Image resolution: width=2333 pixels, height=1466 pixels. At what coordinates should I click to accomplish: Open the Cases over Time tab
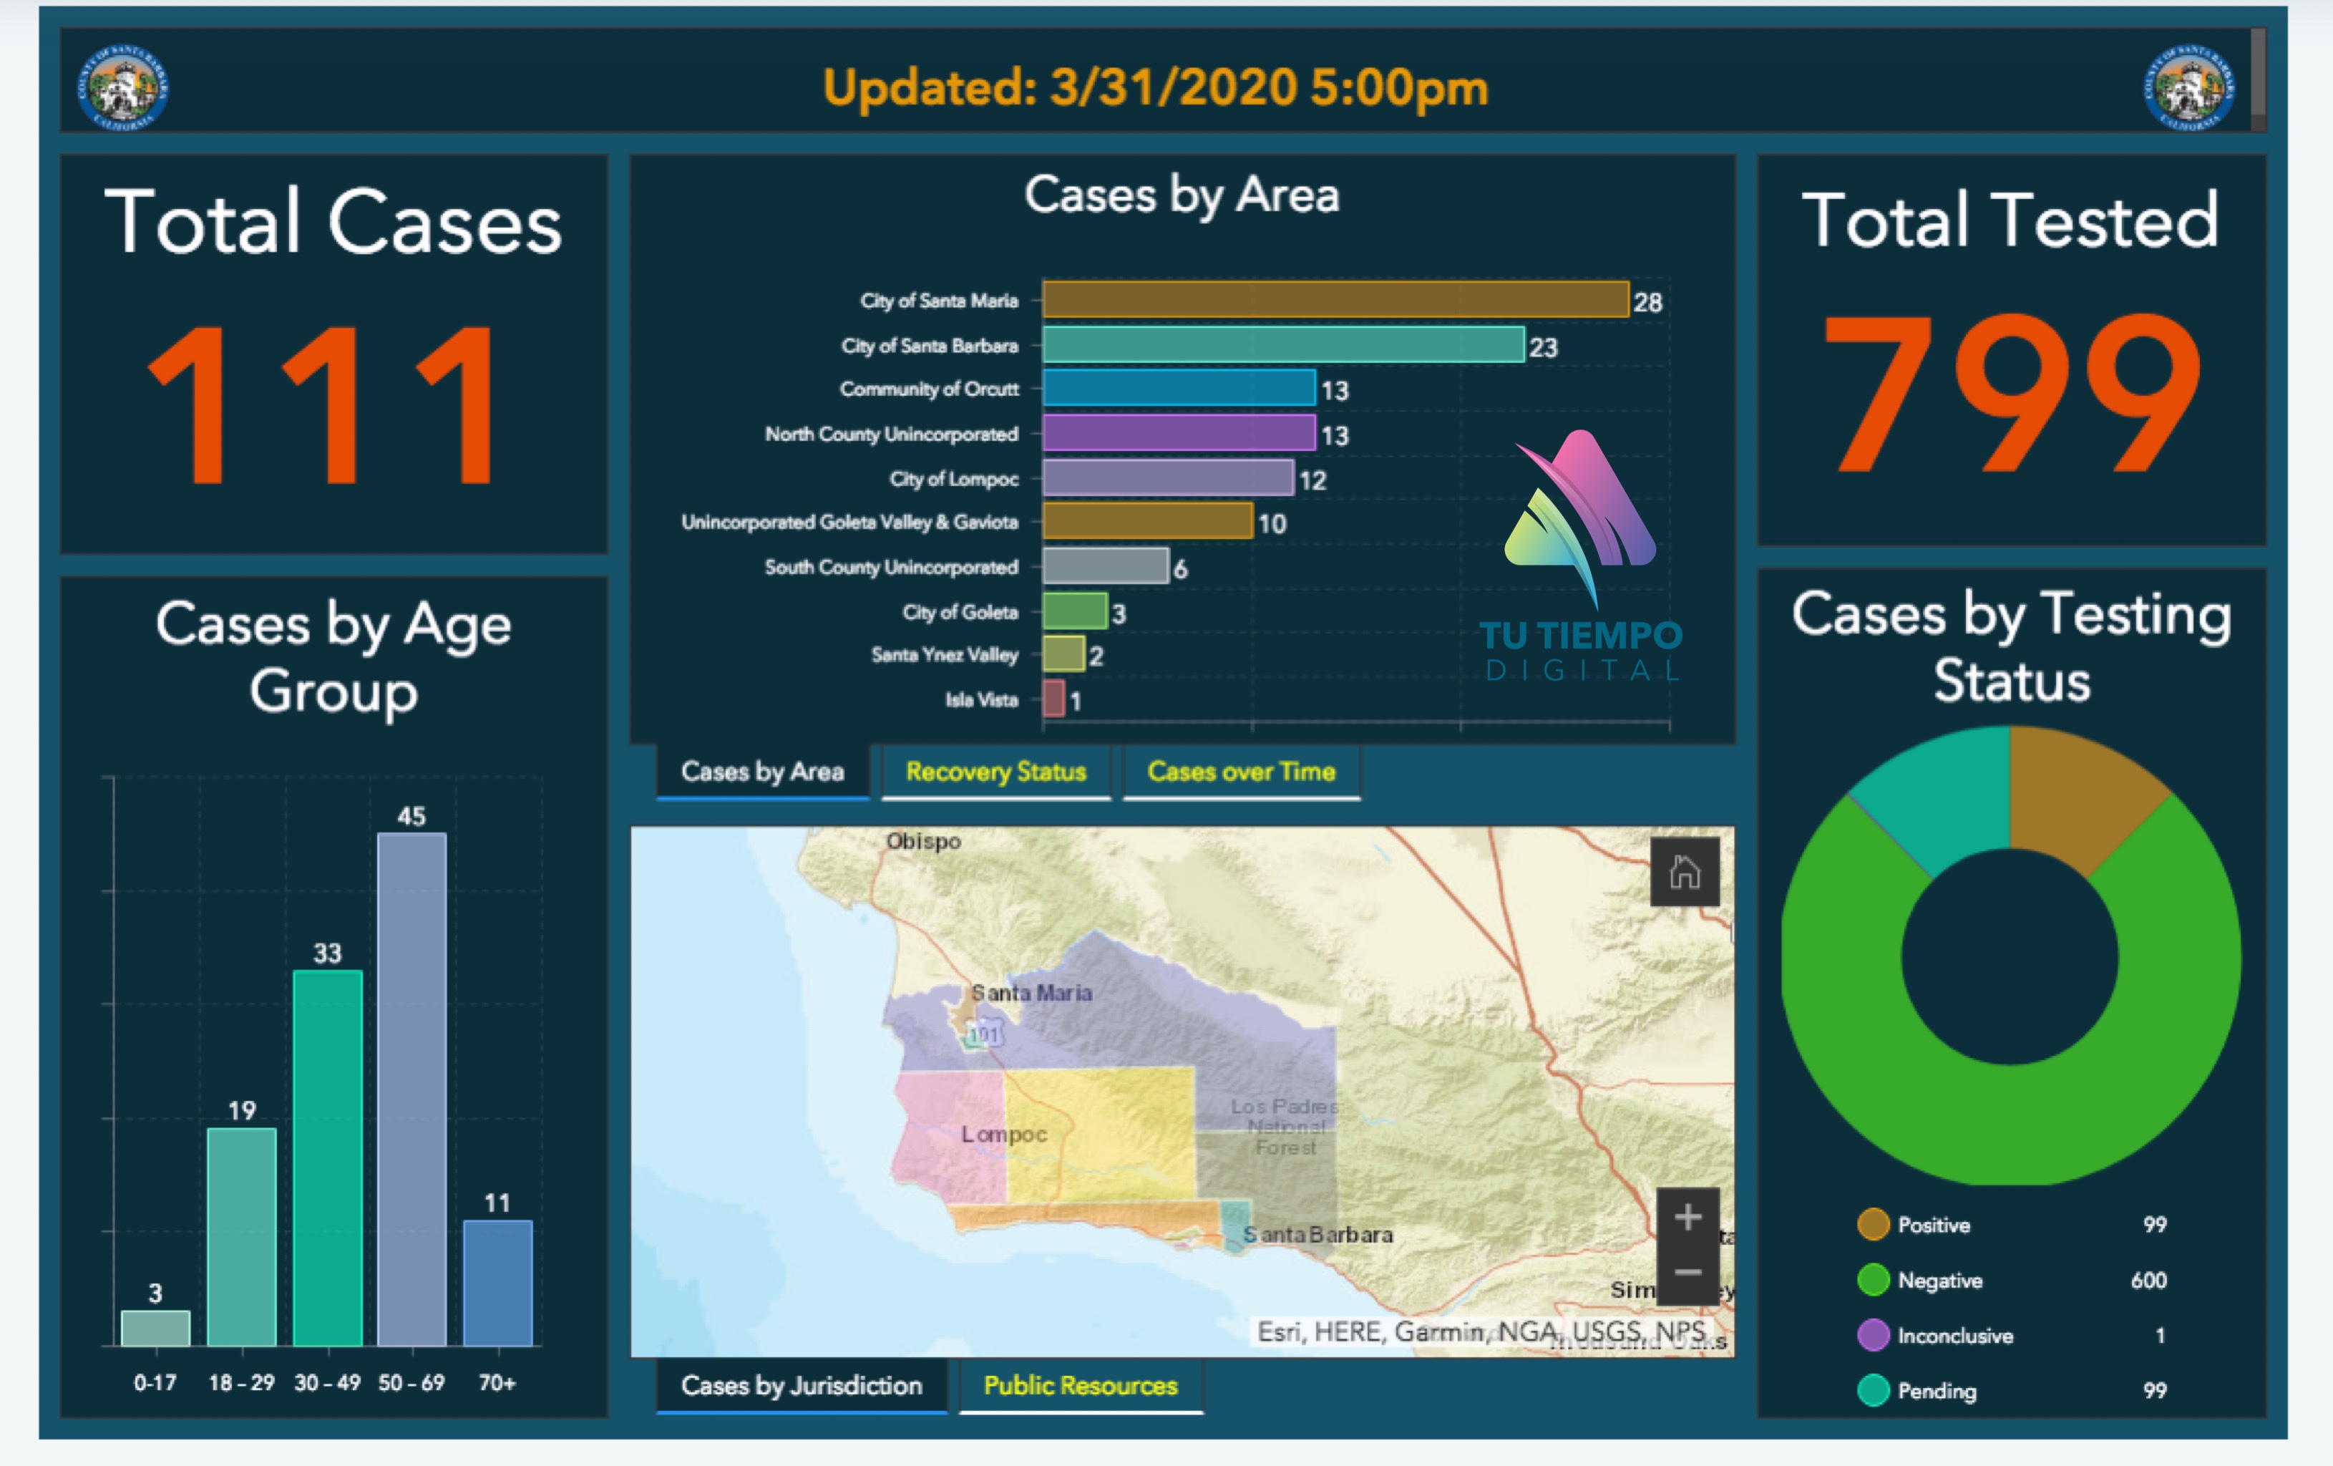coord(1240,772)
